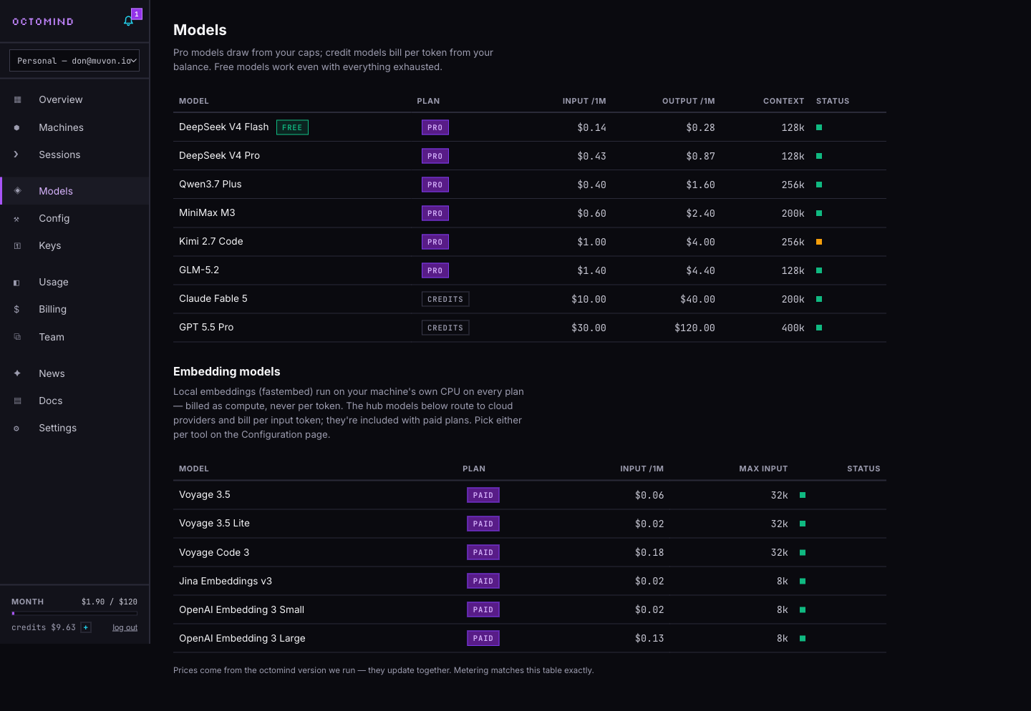Click the MAX INPUT column header
Viewport: 1031px width, 711px height.
[763, 469]
